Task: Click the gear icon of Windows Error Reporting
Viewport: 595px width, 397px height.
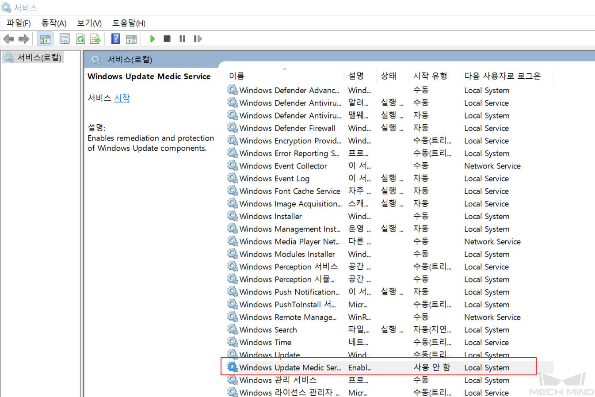Action: pos(233,153)
